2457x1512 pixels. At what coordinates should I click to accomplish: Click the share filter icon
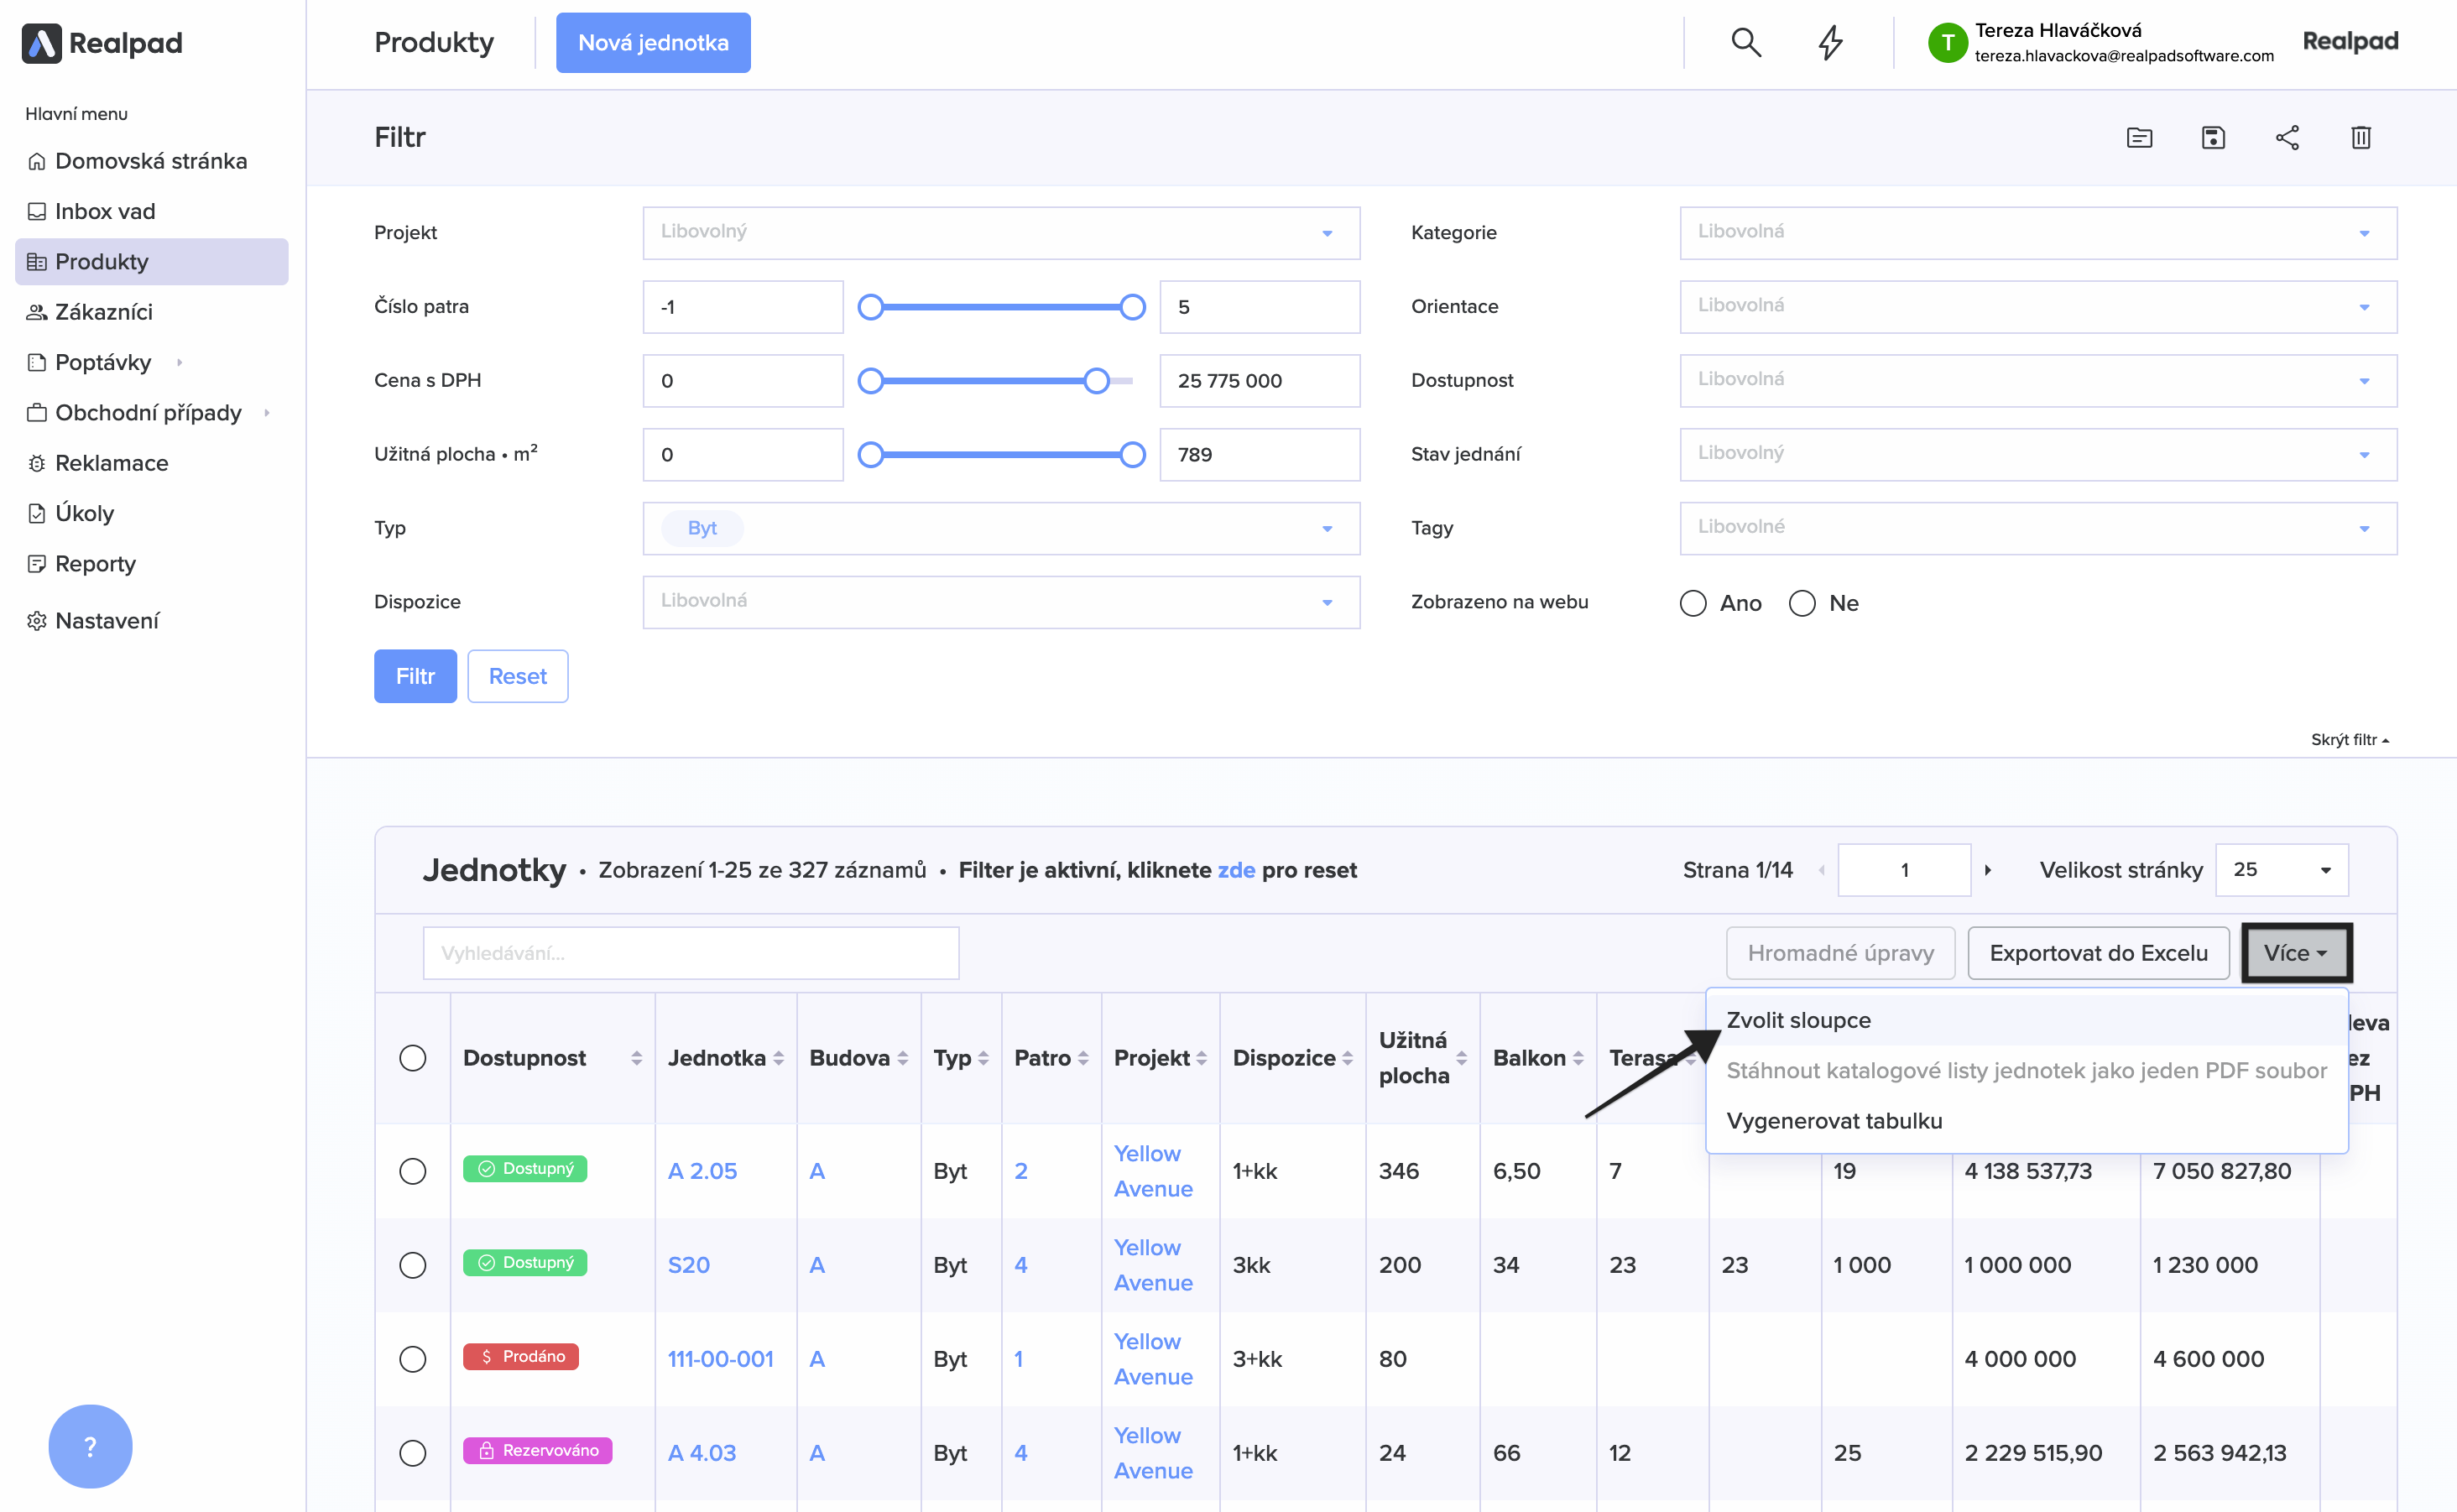2287,138
